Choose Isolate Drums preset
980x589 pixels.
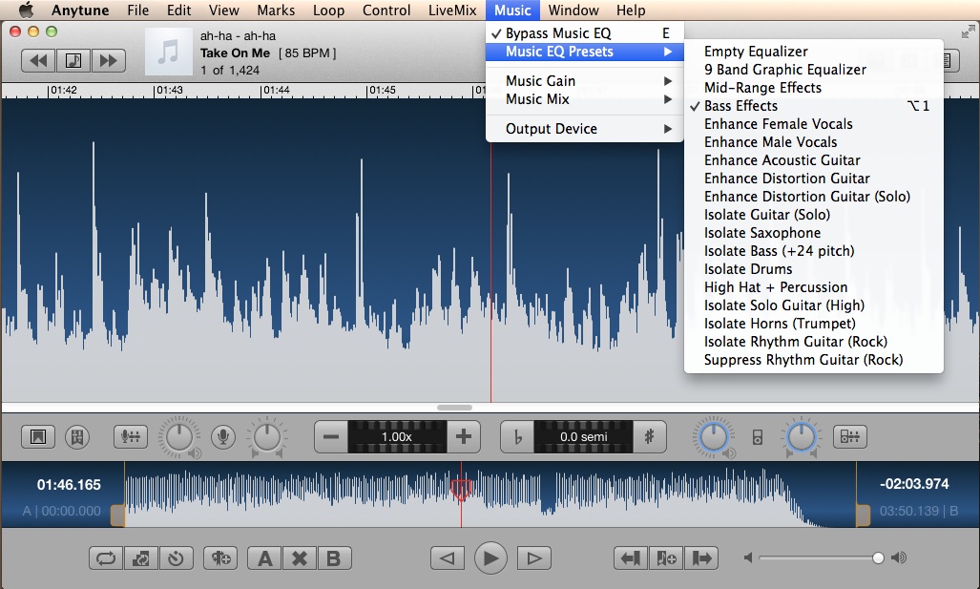814,269
